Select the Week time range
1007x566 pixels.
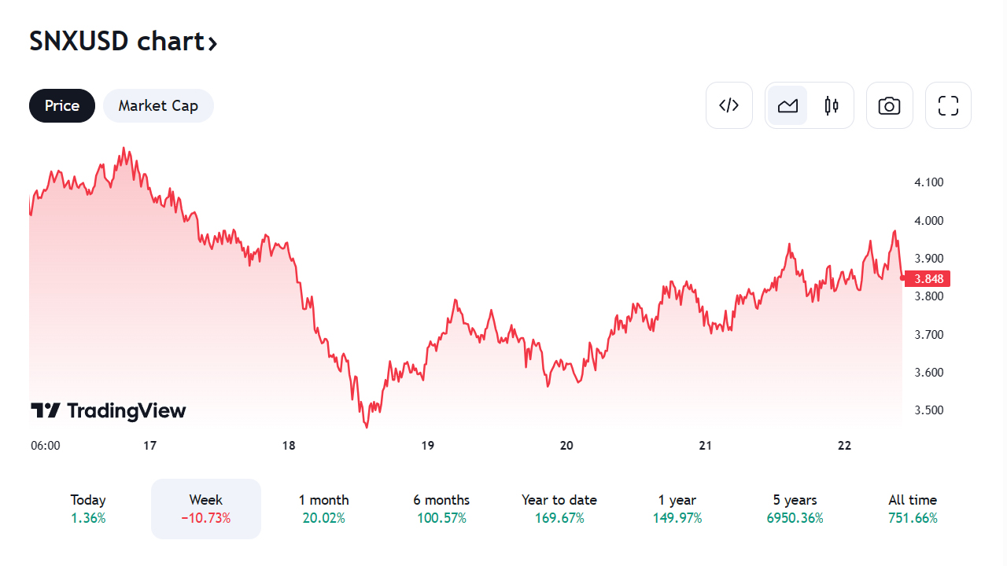(x=206, y=509)
